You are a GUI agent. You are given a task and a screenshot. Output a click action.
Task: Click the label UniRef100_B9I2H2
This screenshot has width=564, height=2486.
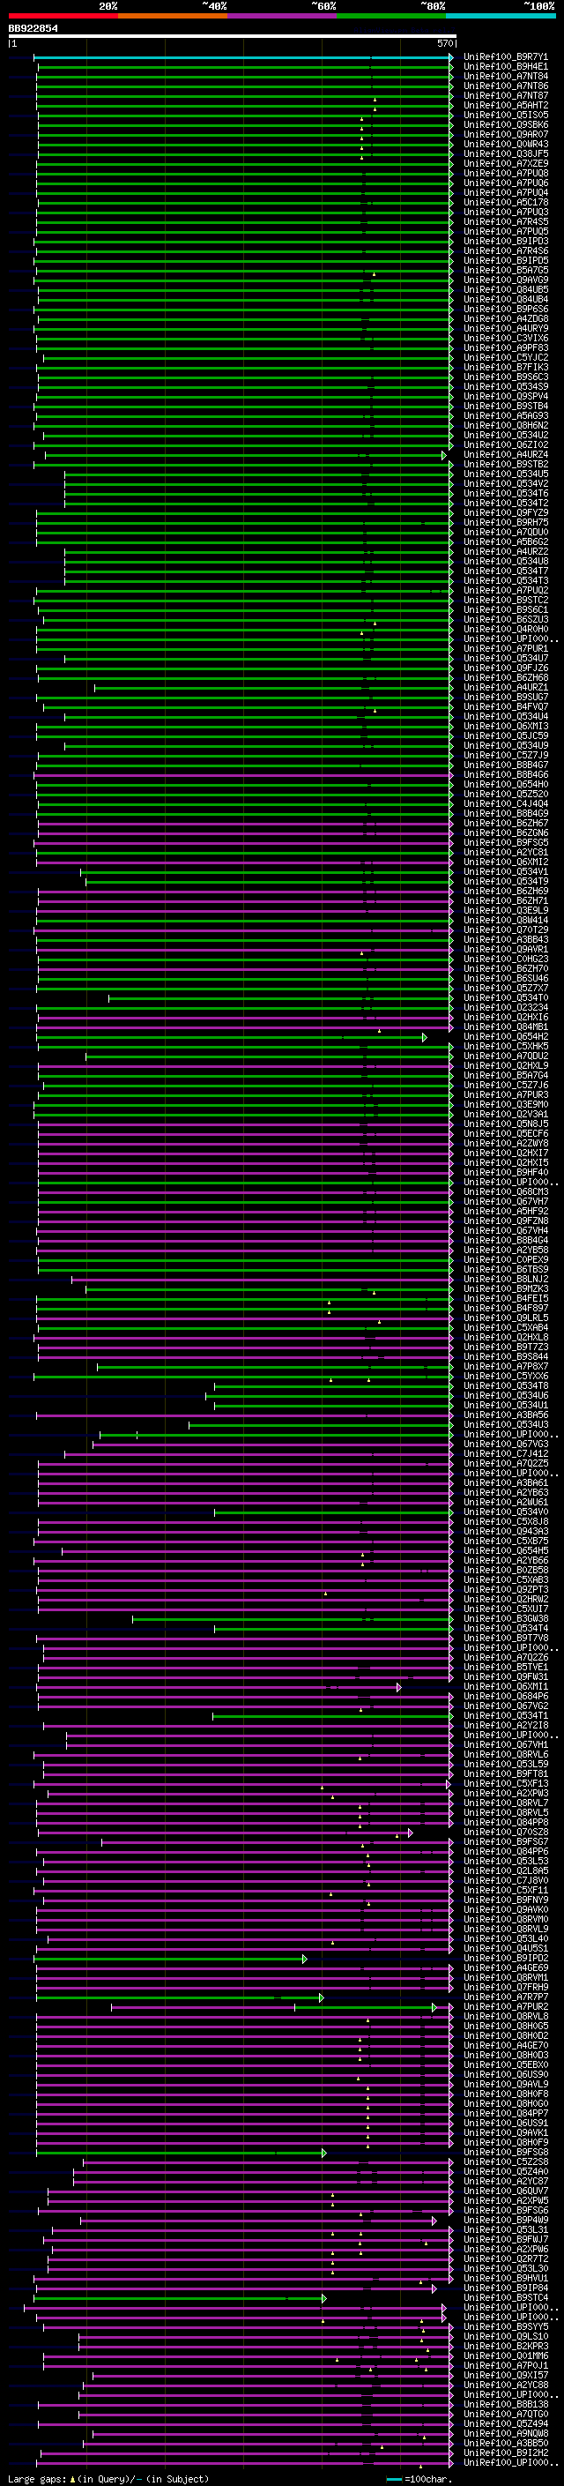505,2452
